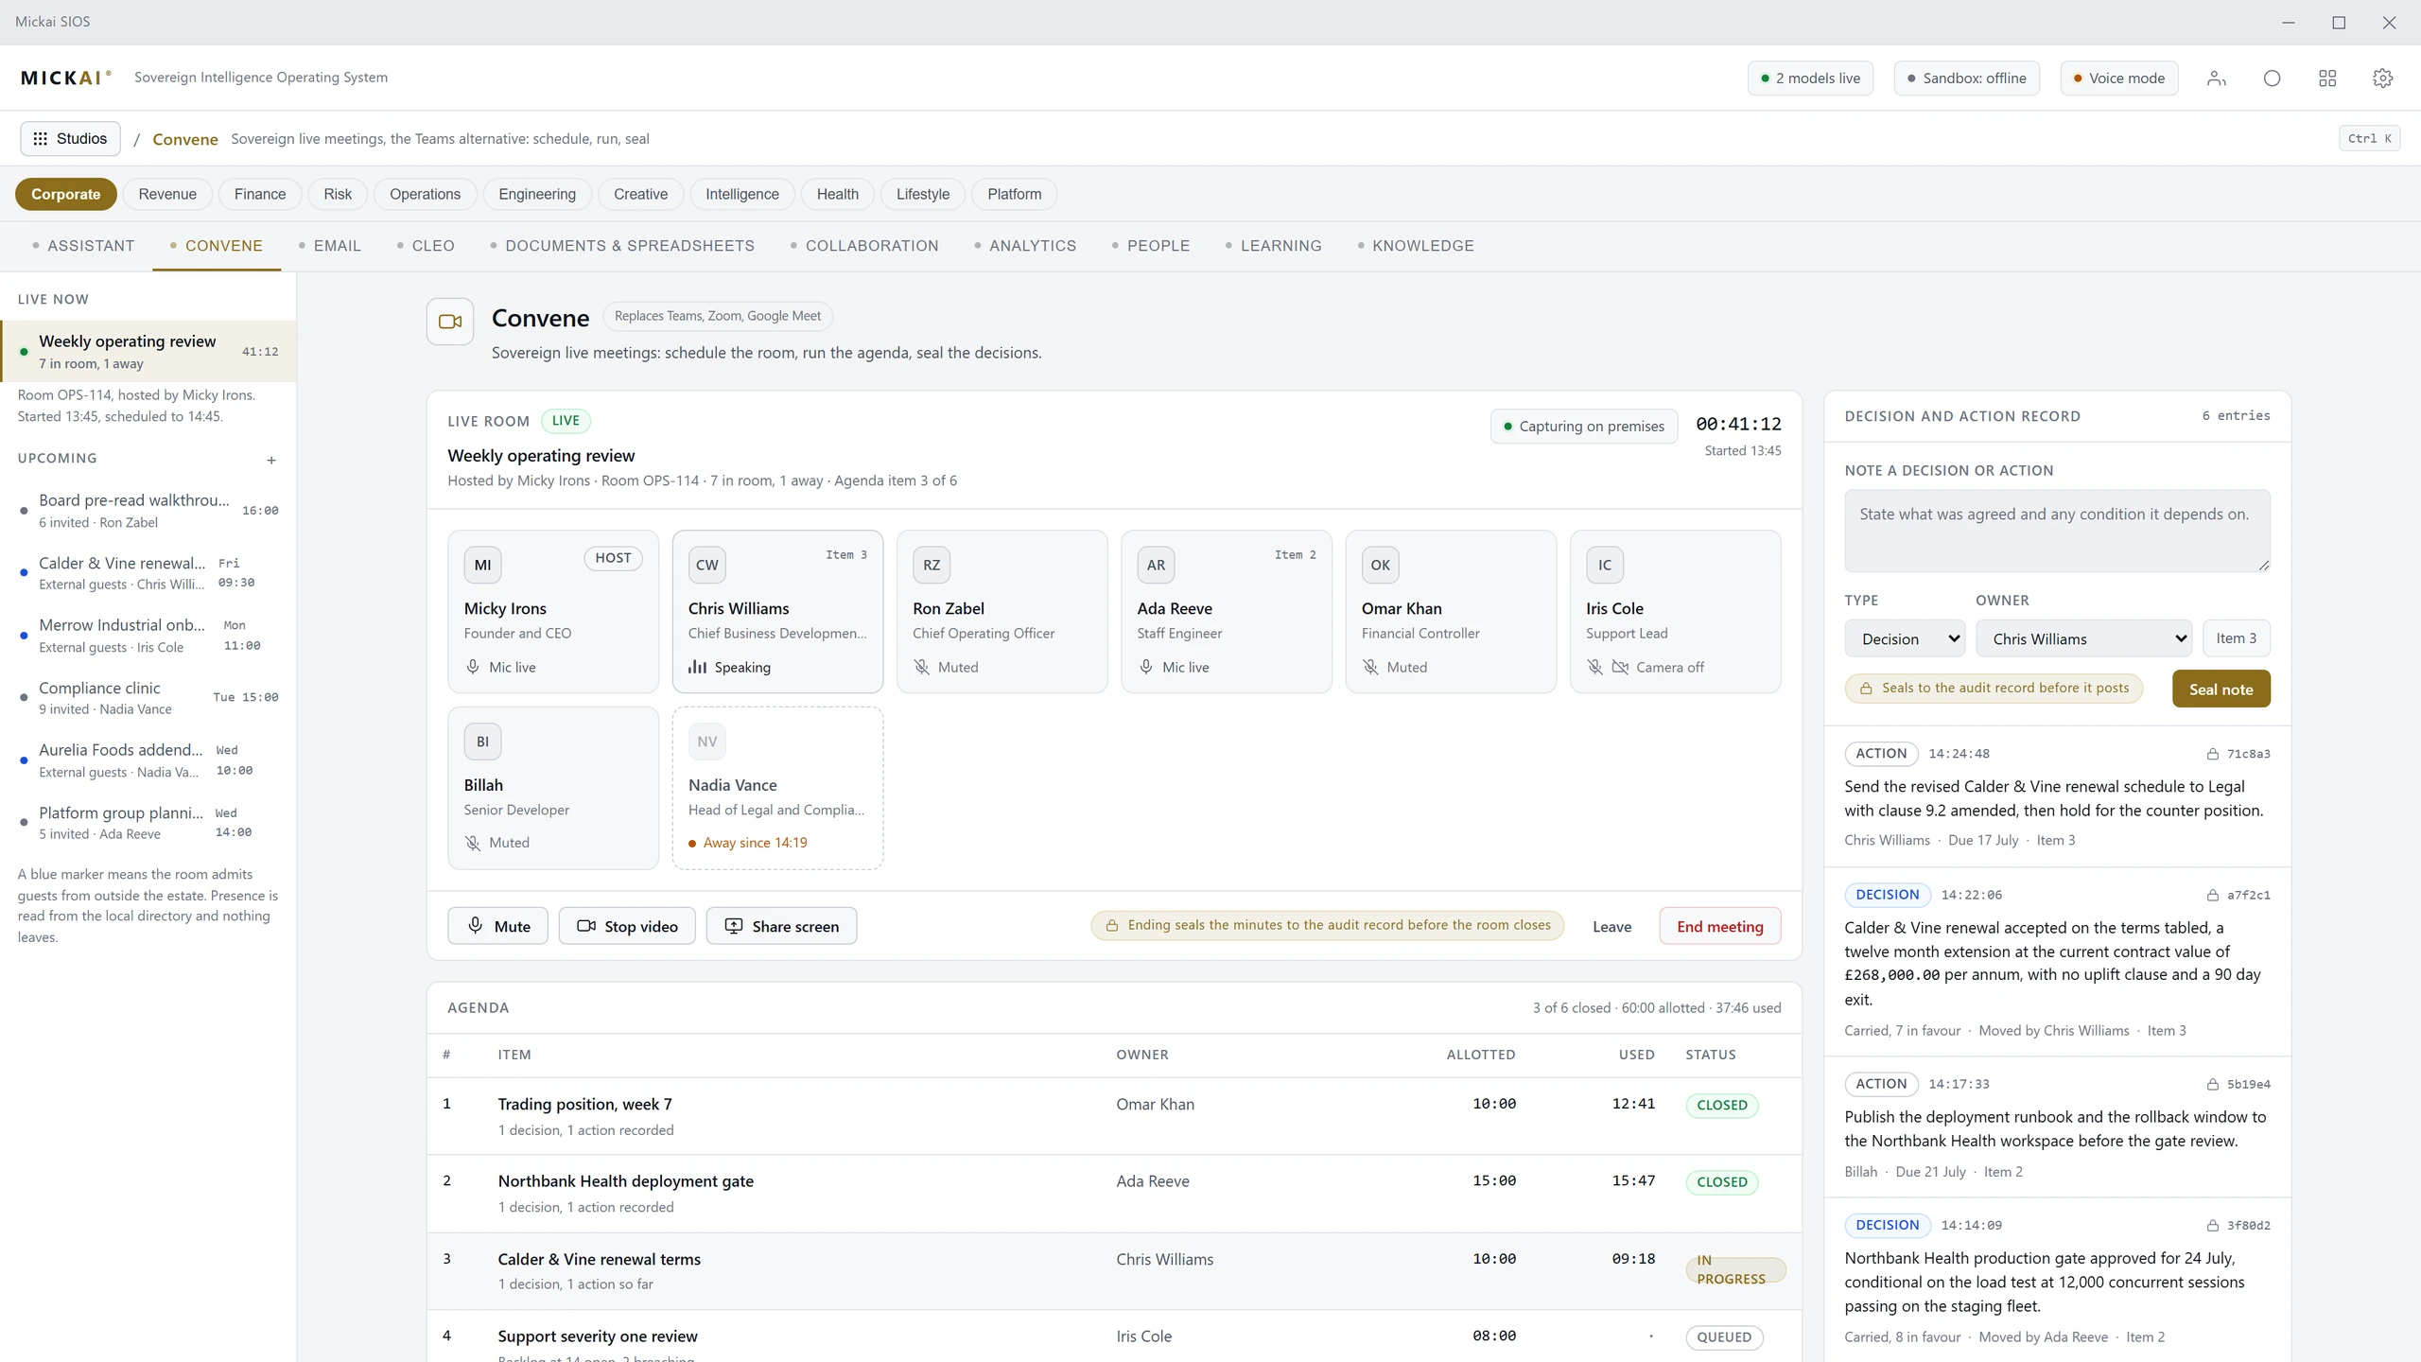Open the Owner dropdown set to Chris Williams

[2084, 638]
